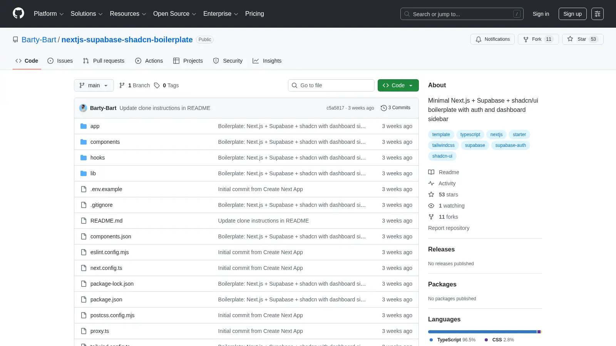Click file icon beside .env.example
The image size is (616, 346).
[84, 189]
